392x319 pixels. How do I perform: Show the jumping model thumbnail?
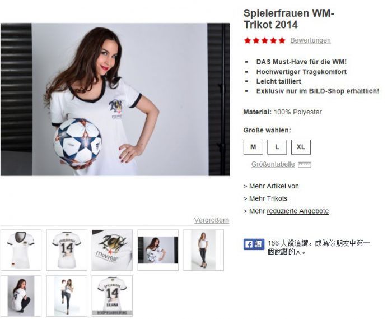click(67, 296)
